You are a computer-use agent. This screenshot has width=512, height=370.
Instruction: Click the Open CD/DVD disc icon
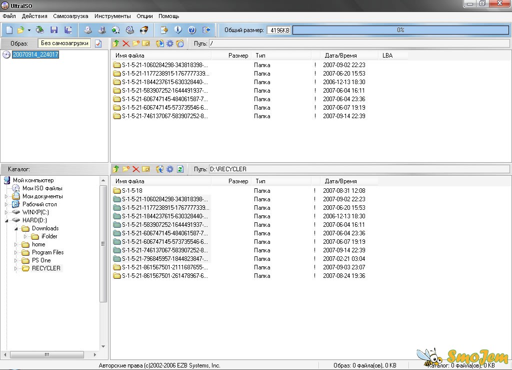(40, 30)
